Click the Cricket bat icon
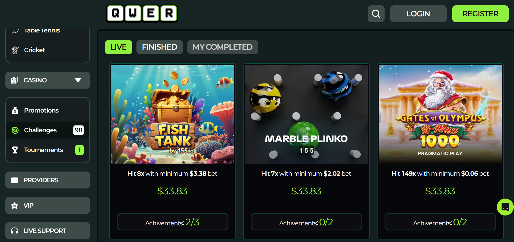This screenshot has width=514, height=242. tap(15, 50)
